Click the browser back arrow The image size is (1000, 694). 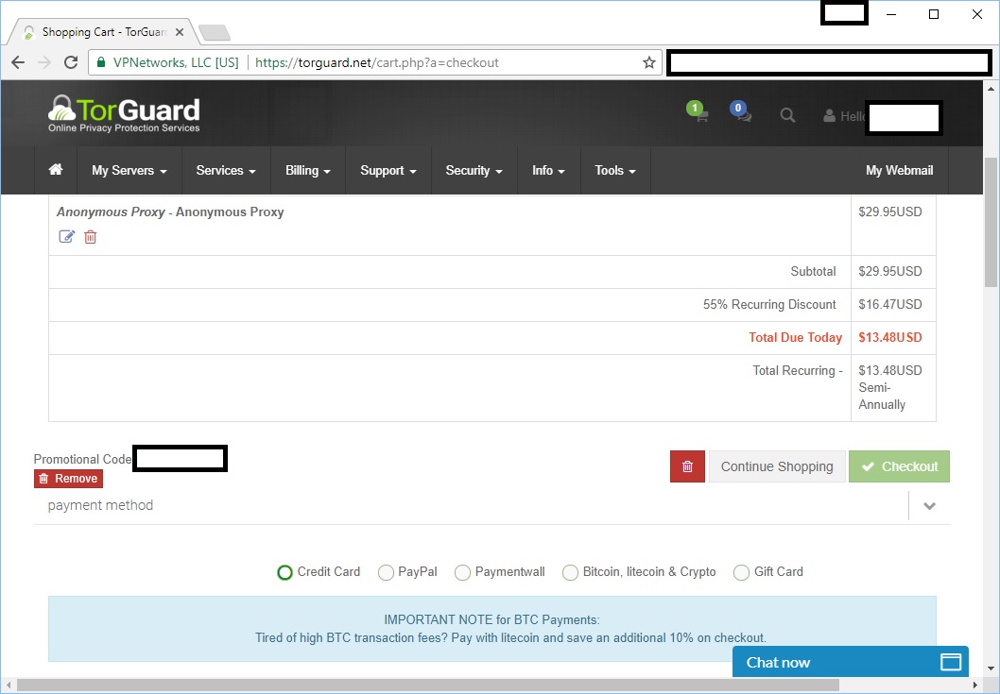tap(18, 62)
